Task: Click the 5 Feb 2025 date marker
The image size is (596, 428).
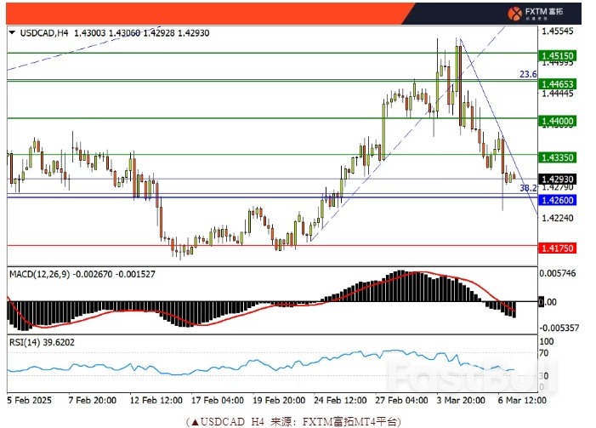Action: coord(30,398)
